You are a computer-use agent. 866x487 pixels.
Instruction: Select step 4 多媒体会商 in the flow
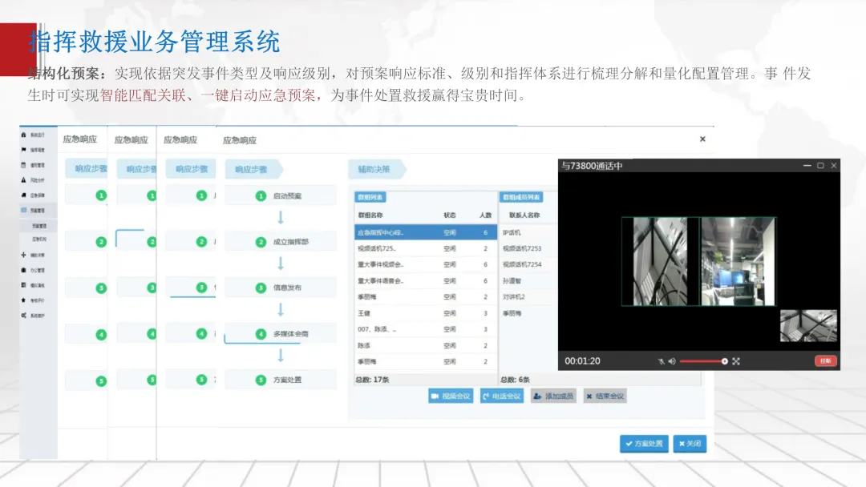point(281,334)
